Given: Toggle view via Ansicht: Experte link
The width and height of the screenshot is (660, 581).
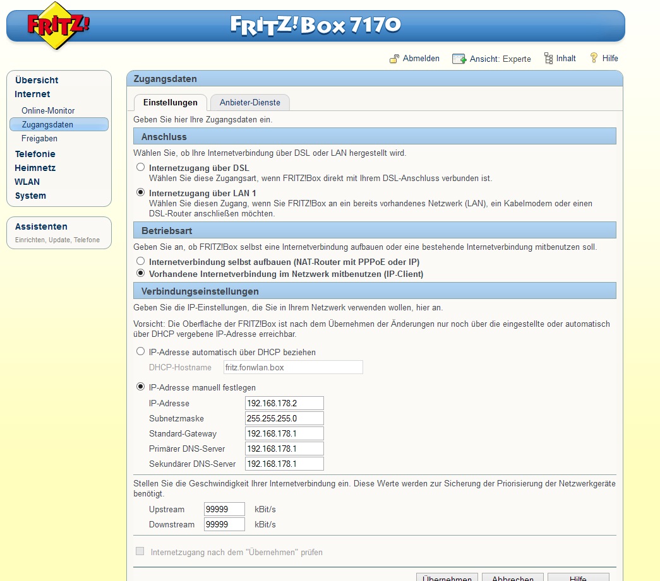Looking at the screenshot, I should (x=500, y=59).
